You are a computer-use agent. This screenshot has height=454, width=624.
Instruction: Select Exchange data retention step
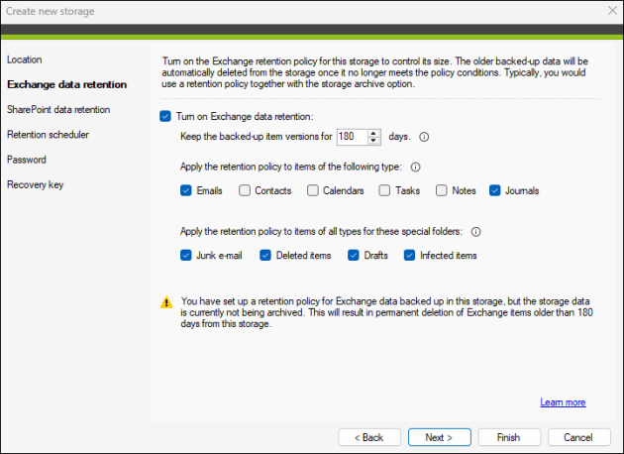pyautogui.click(x=67, y=84)
